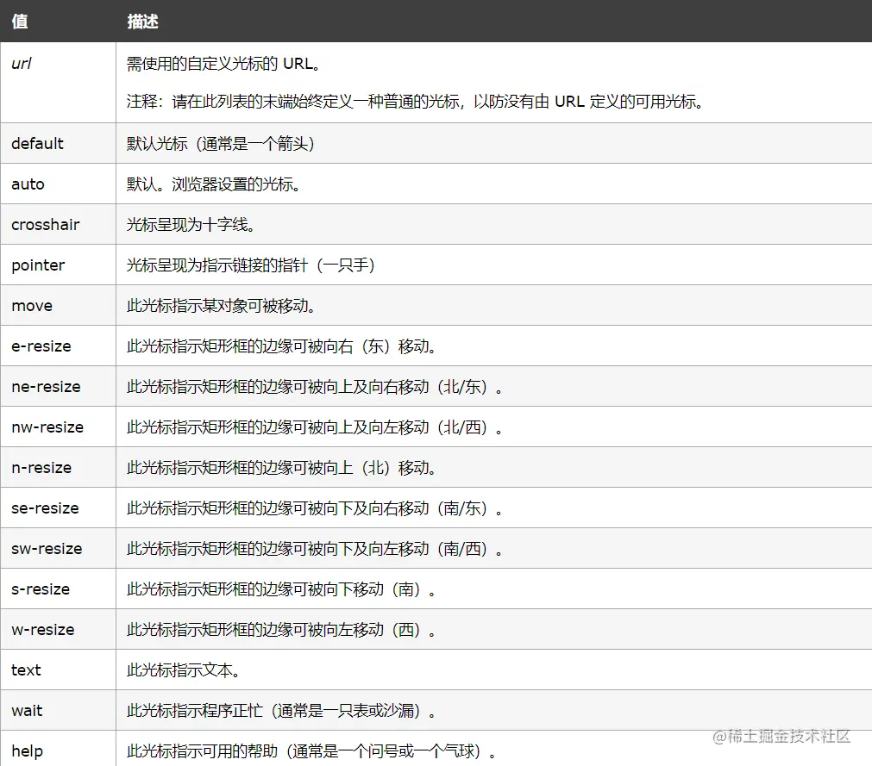Screen dimensions: 872x766
Task: Select the 'url' value cell
Action: pyautogui.click(x=58, y=82)
